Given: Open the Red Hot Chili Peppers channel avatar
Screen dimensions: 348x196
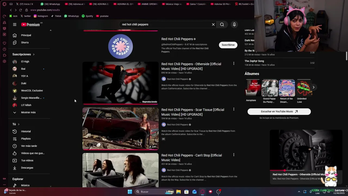Looking at the screenshot, I should coord(120,47).
